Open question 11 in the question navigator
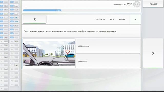164x92 pixels. 4,21
